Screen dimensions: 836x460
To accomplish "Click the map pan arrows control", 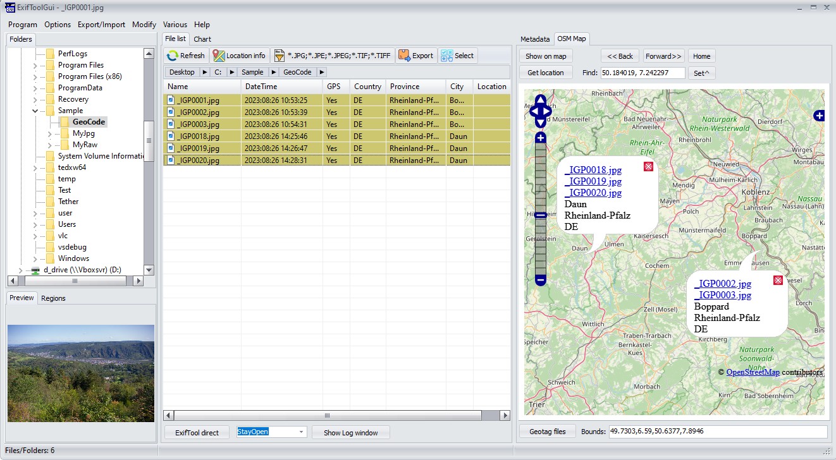I will (x=540, y=111).
